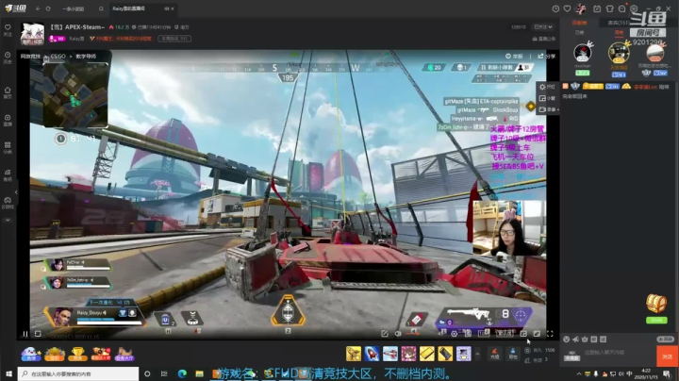Open the categories grid icon in left sidebar

pyautogui.click(x=8, y=147)
